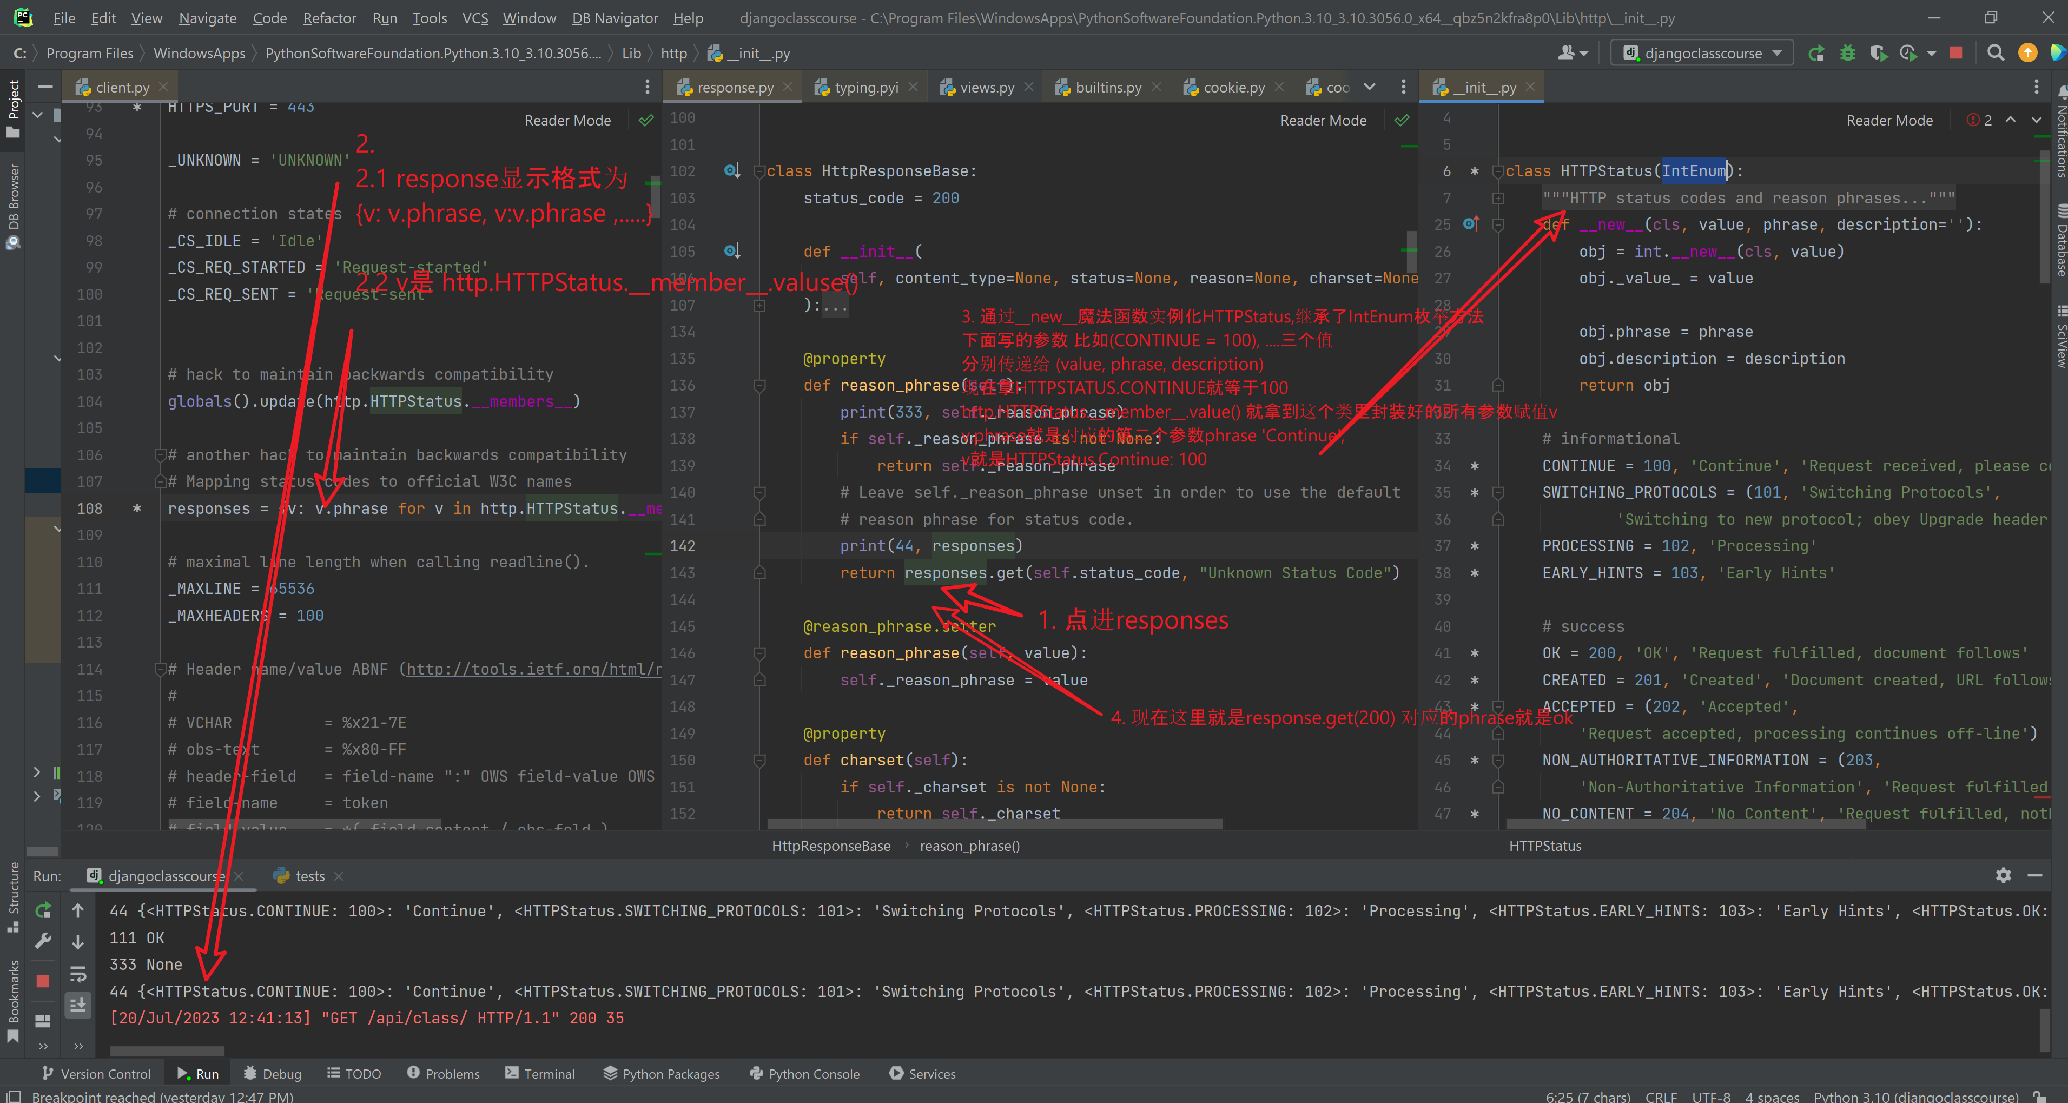Toggle soft-wrap in Run console

pos(78,974)
